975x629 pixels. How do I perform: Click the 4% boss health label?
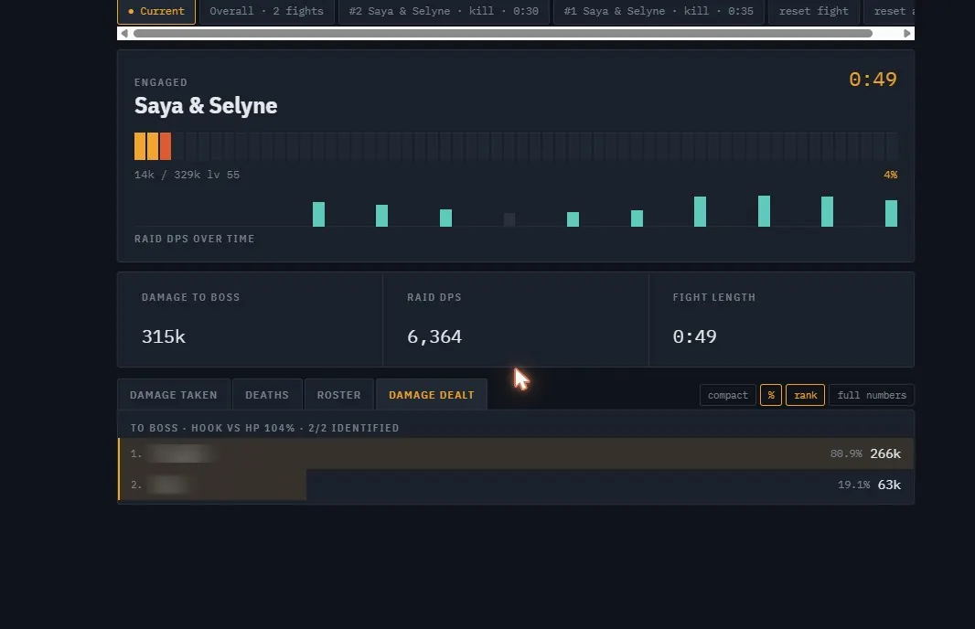[x=891, y=175]
